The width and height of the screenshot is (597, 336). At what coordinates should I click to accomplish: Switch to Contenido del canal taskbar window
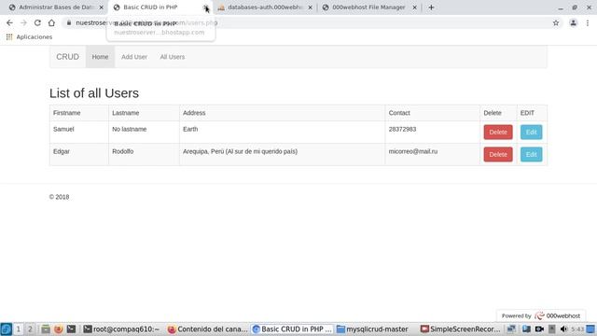click(x=208, y=329)
